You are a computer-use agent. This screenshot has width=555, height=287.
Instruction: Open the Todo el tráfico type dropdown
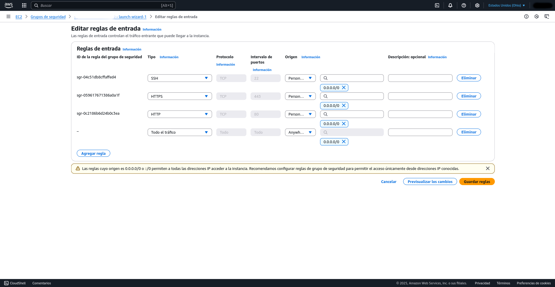tap(180, 132)
